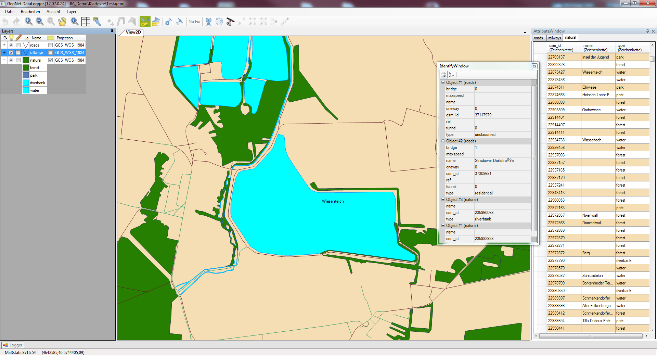Click the GPS polygon capture icon
The width and height of the screenshot is (657, 356).
point(263,22)
